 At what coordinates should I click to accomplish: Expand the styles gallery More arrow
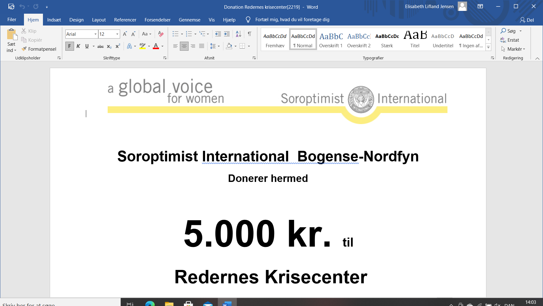click(489, 47)
